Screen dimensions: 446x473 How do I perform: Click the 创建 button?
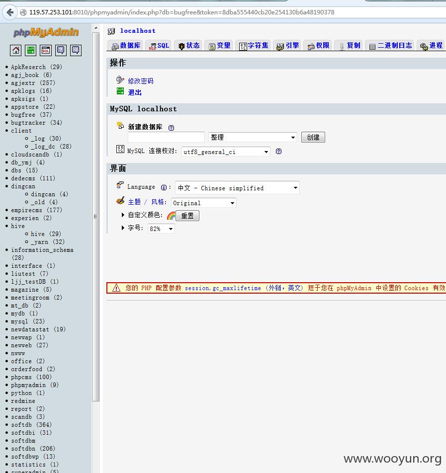click(x=313, y=137)
